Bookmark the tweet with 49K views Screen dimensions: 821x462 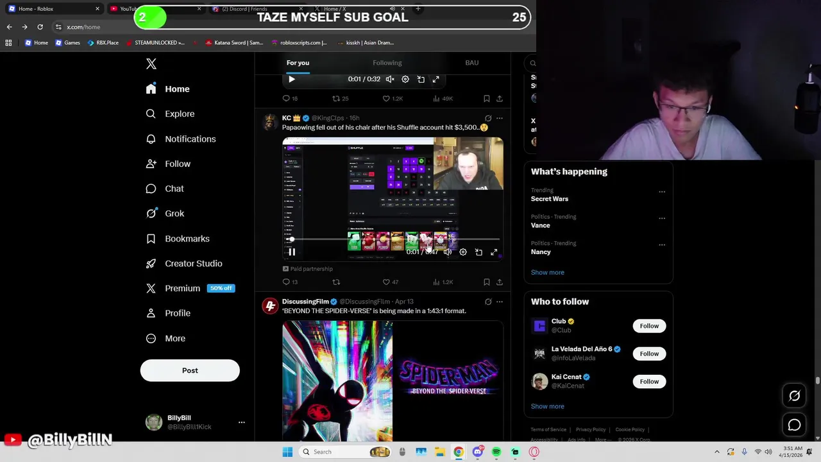click(486, 98)
